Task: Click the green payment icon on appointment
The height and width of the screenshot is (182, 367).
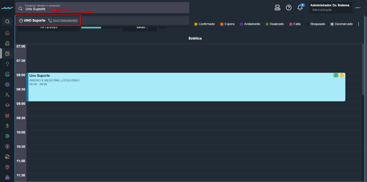Action: click(x=335, y=75)
